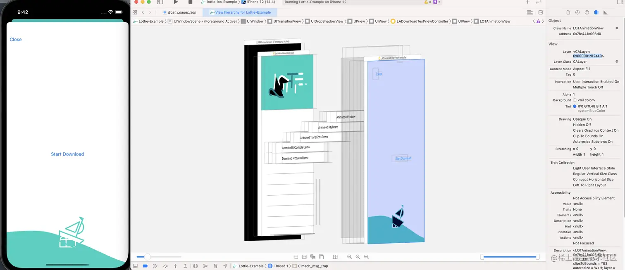Click simulate location arrow
The height and width of the screenshot is (270, 625).
tap(225, 266)
